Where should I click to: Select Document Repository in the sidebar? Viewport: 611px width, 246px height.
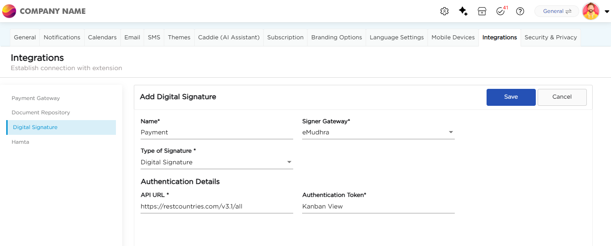pyautogui.click(x=41, y=113)
